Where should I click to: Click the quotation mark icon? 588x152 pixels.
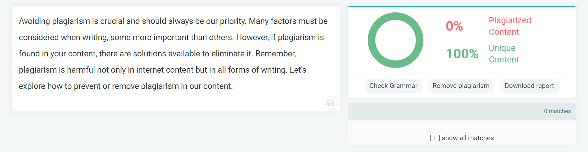pyautogui.click(x=330, y=103)
